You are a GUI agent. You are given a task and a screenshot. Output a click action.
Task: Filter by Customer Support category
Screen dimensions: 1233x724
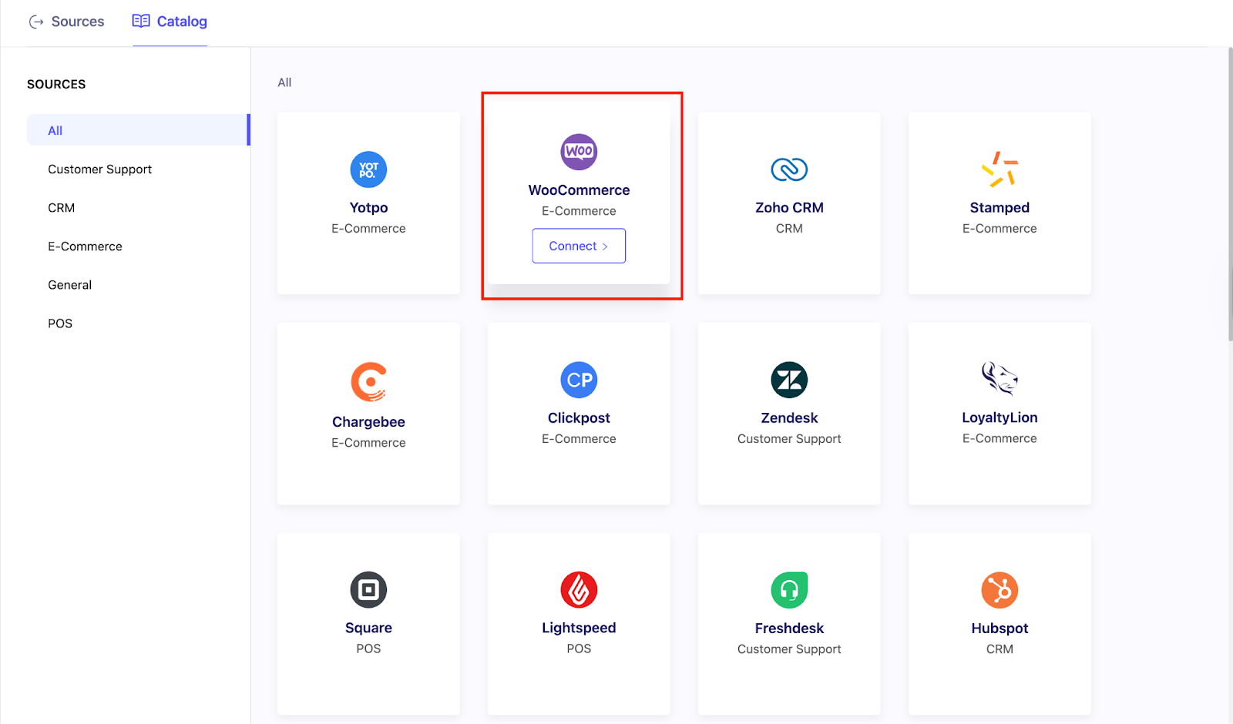(x=100, y=169)
